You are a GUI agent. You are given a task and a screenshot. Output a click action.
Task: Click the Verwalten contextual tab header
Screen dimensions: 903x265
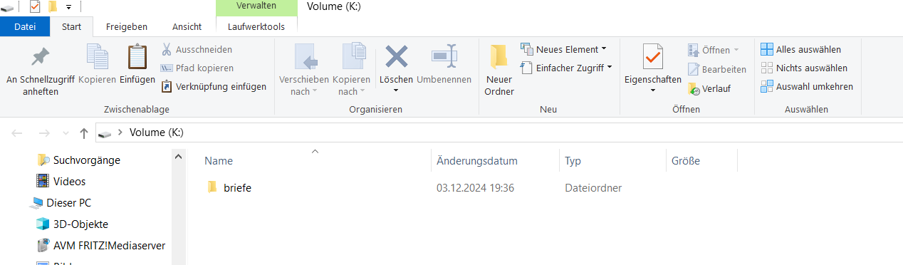point(256,6)
